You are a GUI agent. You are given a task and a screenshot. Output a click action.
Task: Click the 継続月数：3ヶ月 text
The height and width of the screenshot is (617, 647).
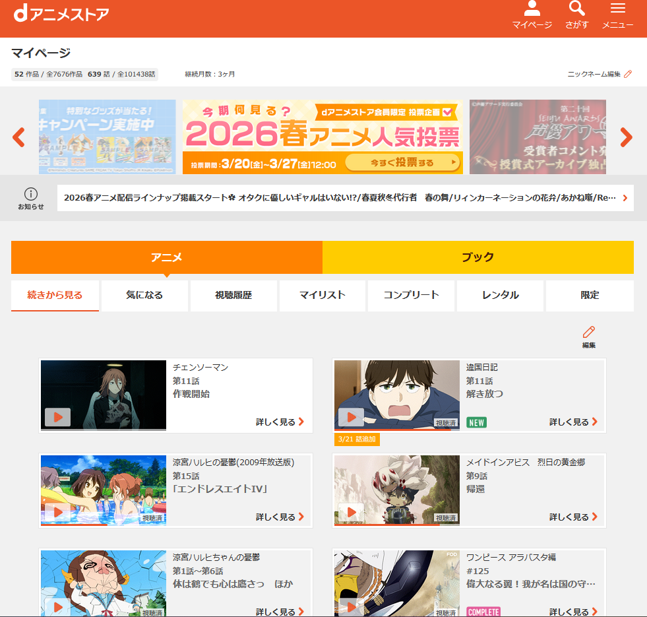tap(210, 74)
